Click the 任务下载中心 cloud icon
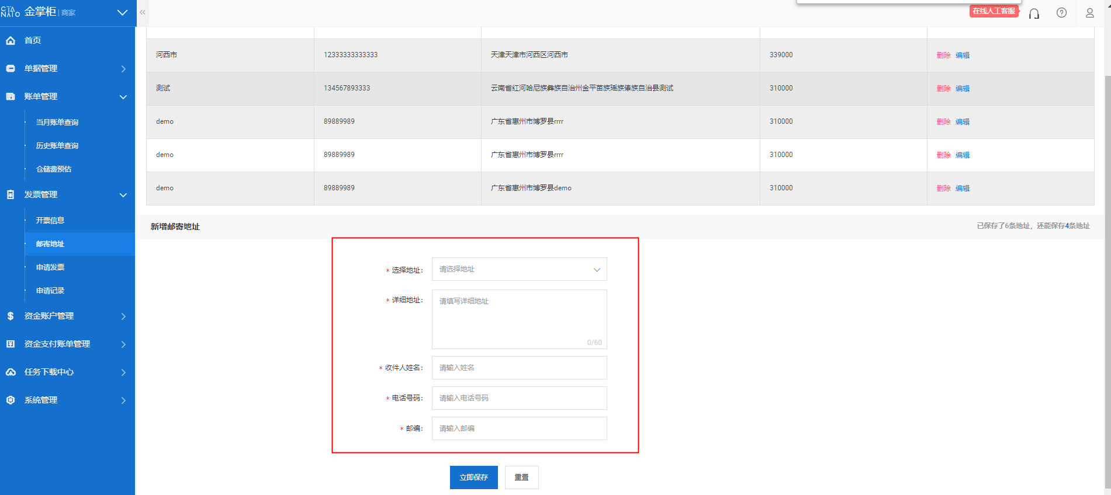 click(x=11, y=372)
